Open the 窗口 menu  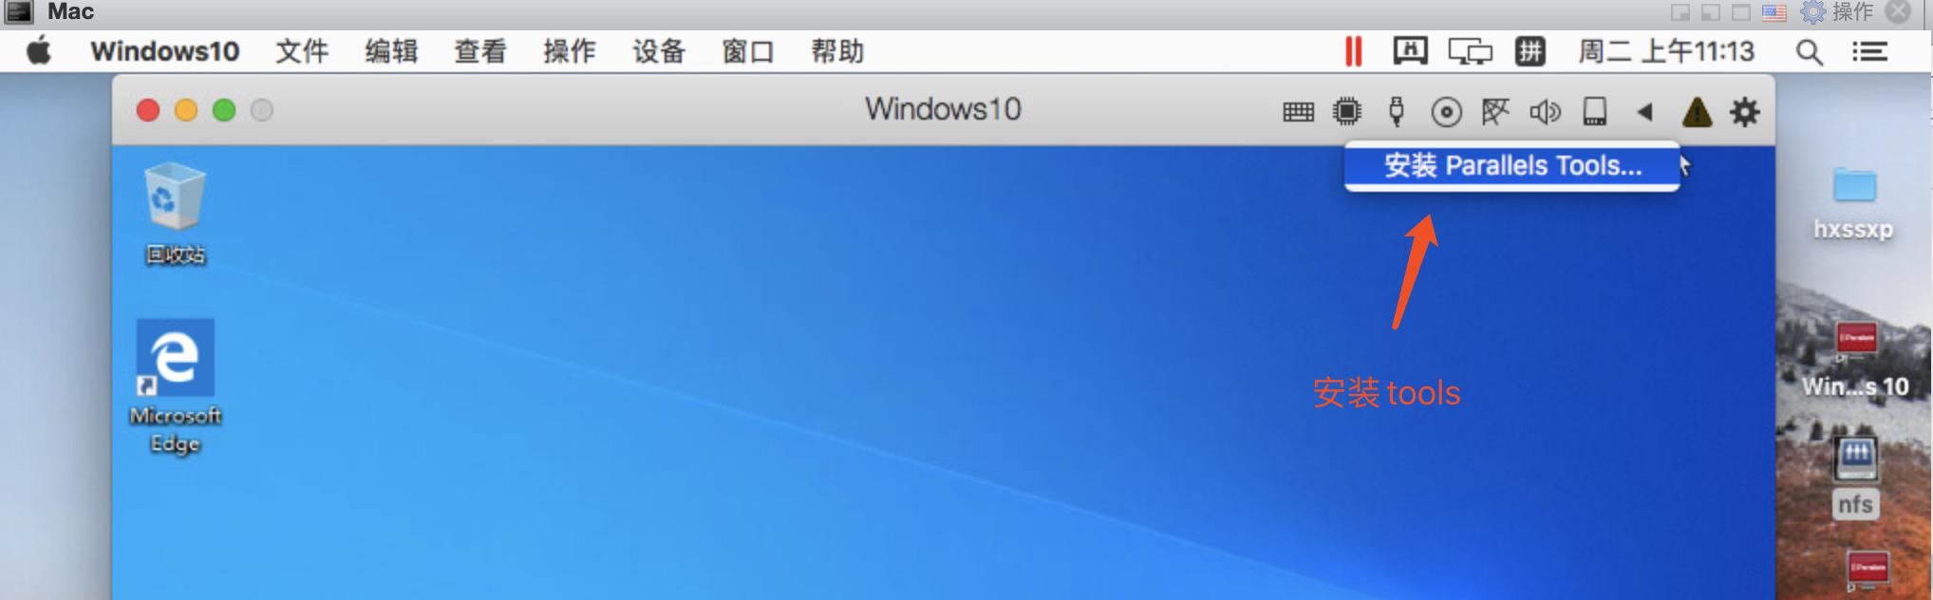point(748,51)
